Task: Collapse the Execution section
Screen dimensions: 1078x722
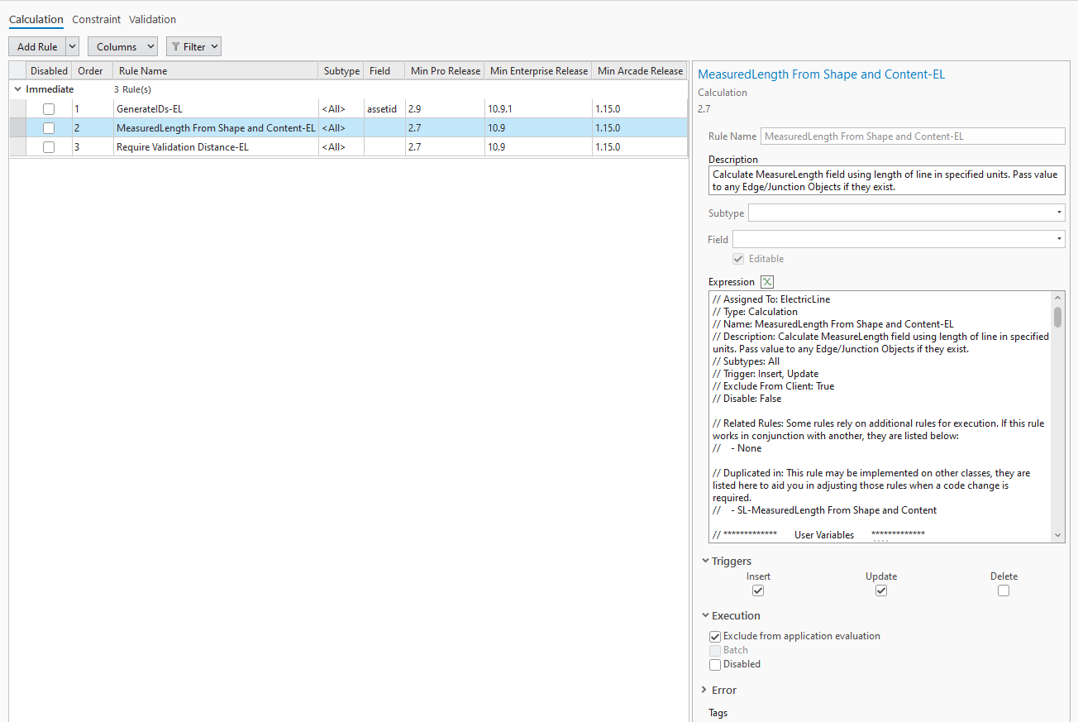Action: (704, 615)
